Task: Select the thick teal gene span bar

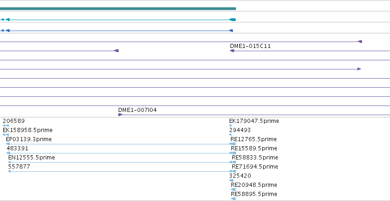Action: 118,9
